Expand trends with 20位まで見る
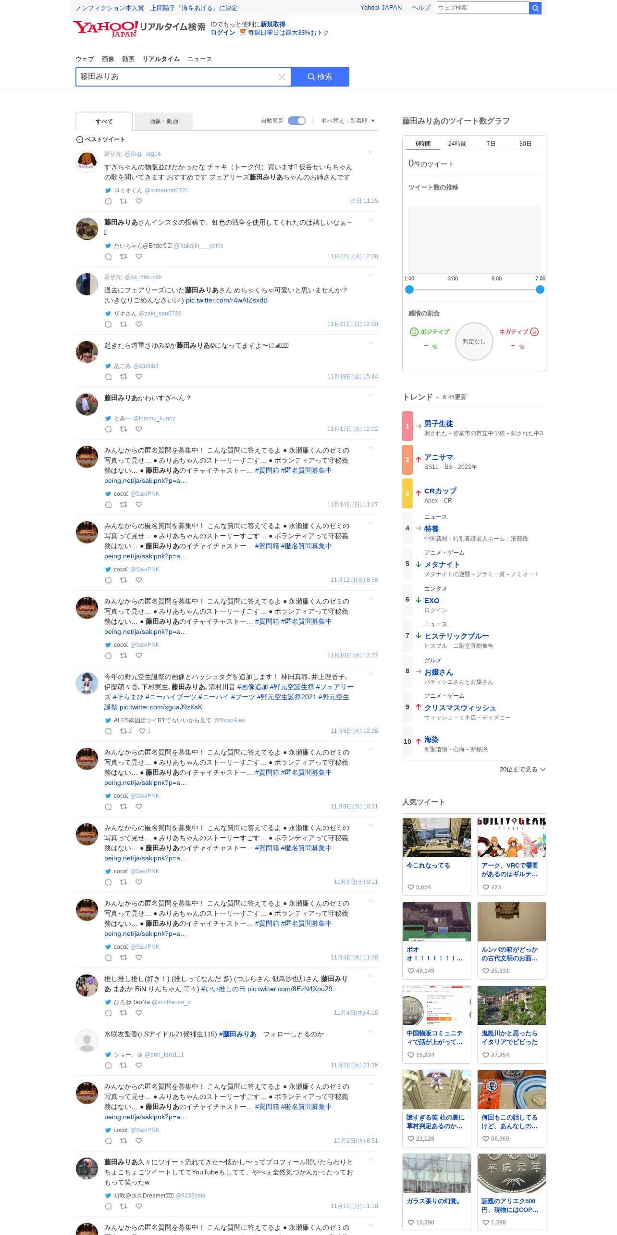 coord(522,769)
